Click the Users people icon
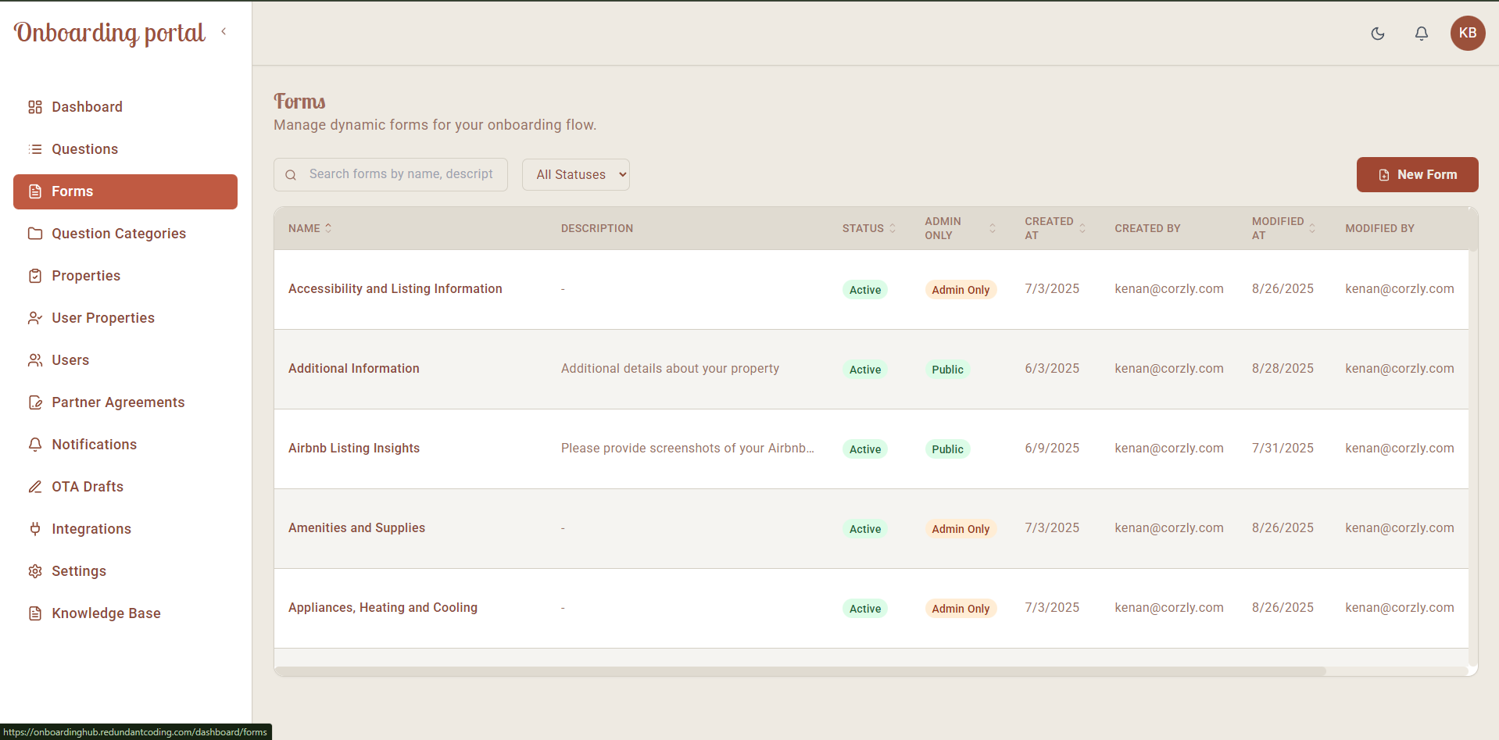Viewport: 1499px width, 740px height. 35,360
